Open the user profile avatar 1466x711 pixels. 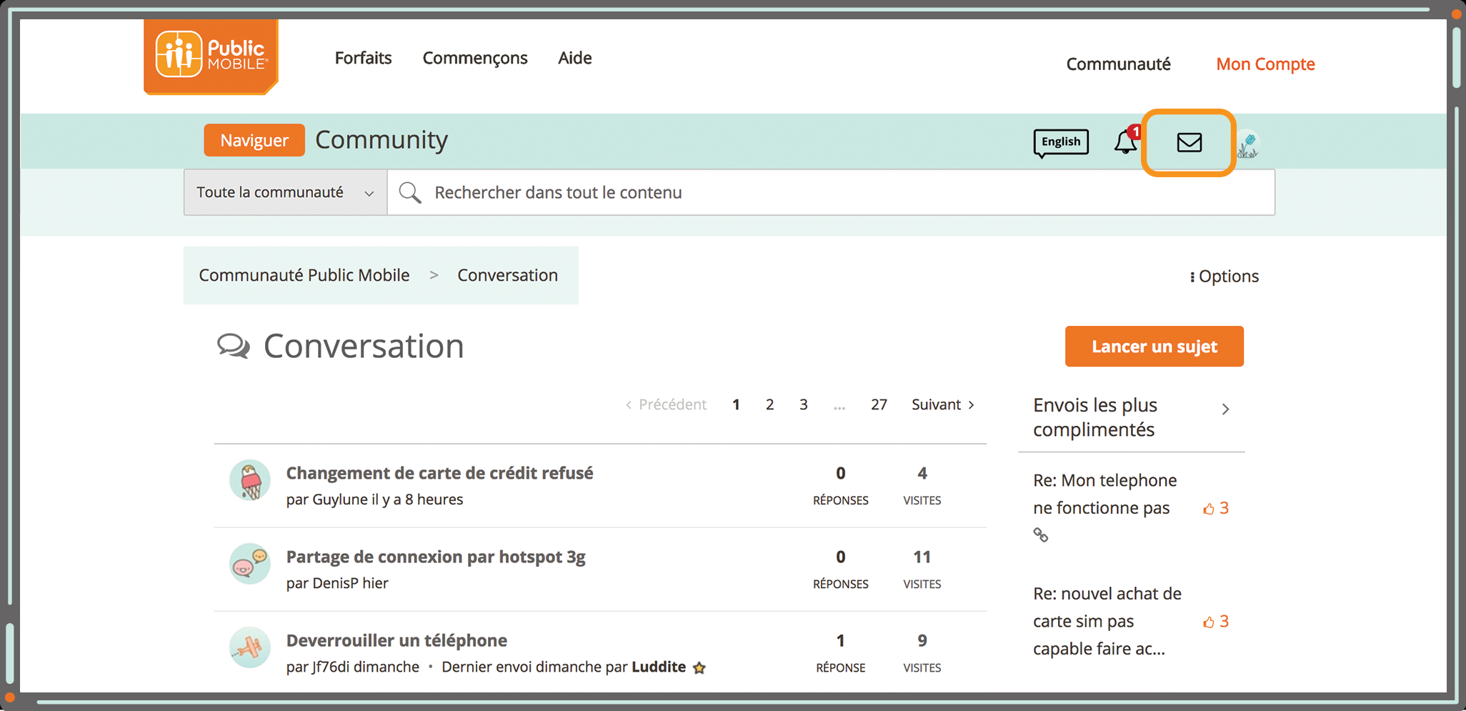point(1248,145)
